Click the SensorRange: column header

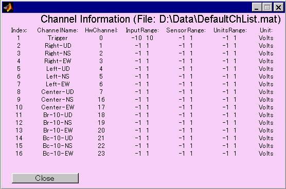(186, 30)
